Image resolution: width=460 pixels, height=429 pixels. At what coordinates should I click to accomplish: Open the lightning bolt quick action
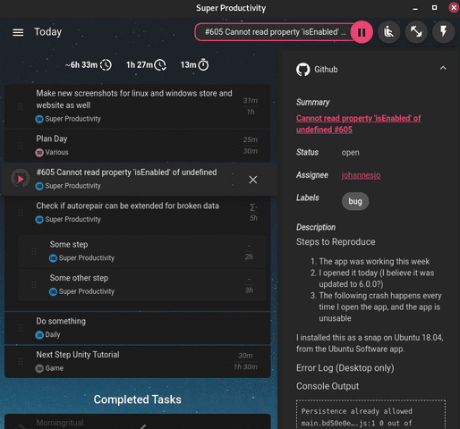[x=444, y=32]
